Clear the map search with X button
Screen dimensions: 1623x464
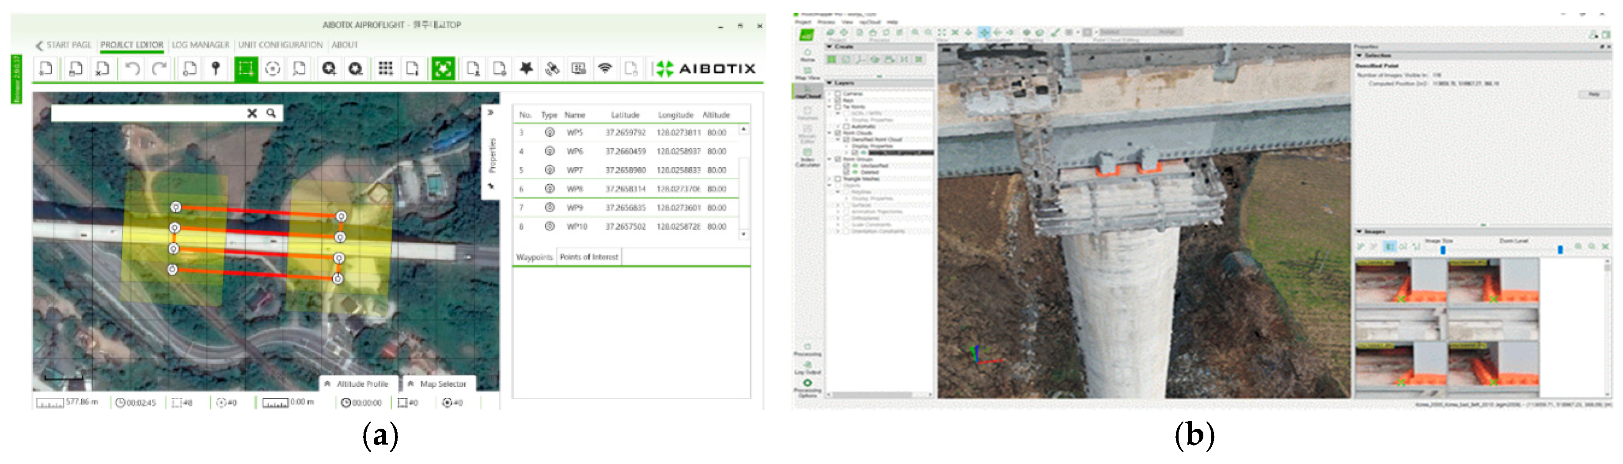(252, 113)
